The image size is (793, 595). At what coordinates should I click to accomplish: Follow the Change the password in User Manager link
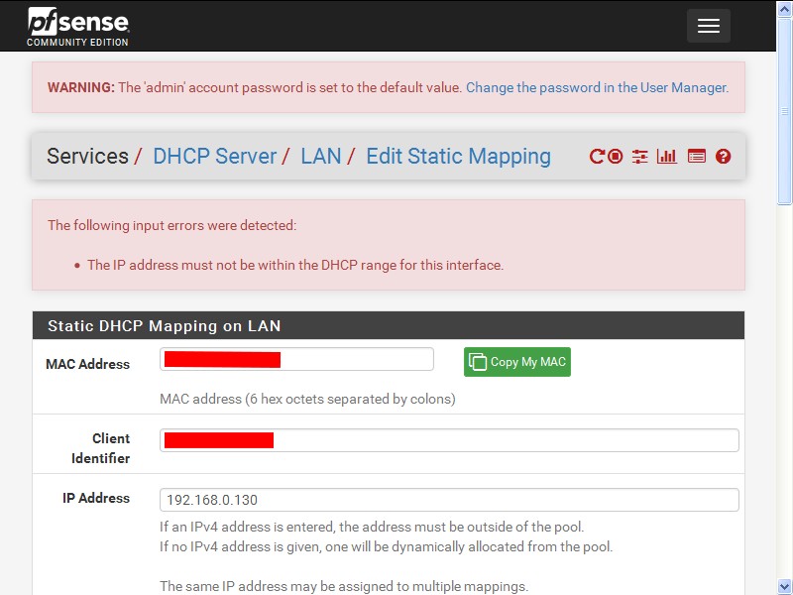(x=597, y=87)
